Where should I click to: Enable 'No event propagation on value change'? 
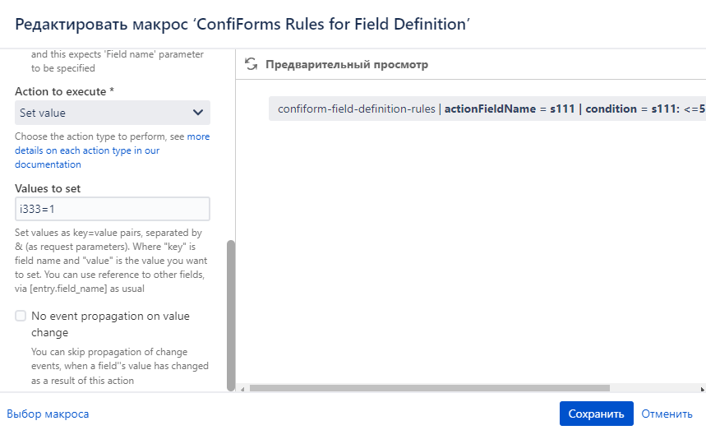[x=21, y=316]
